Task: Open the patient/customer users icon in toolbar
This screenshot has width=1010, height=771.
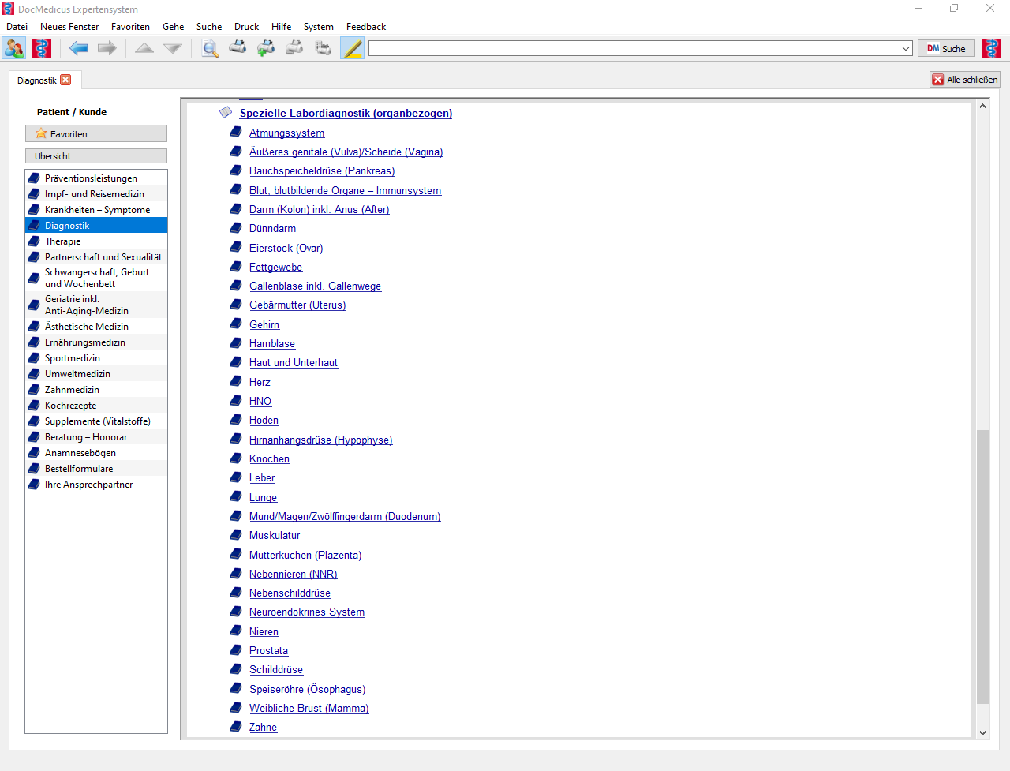Action: click(x=14, y=48)
